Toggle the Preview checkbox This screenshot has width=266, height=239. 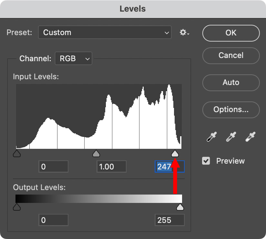206,161
